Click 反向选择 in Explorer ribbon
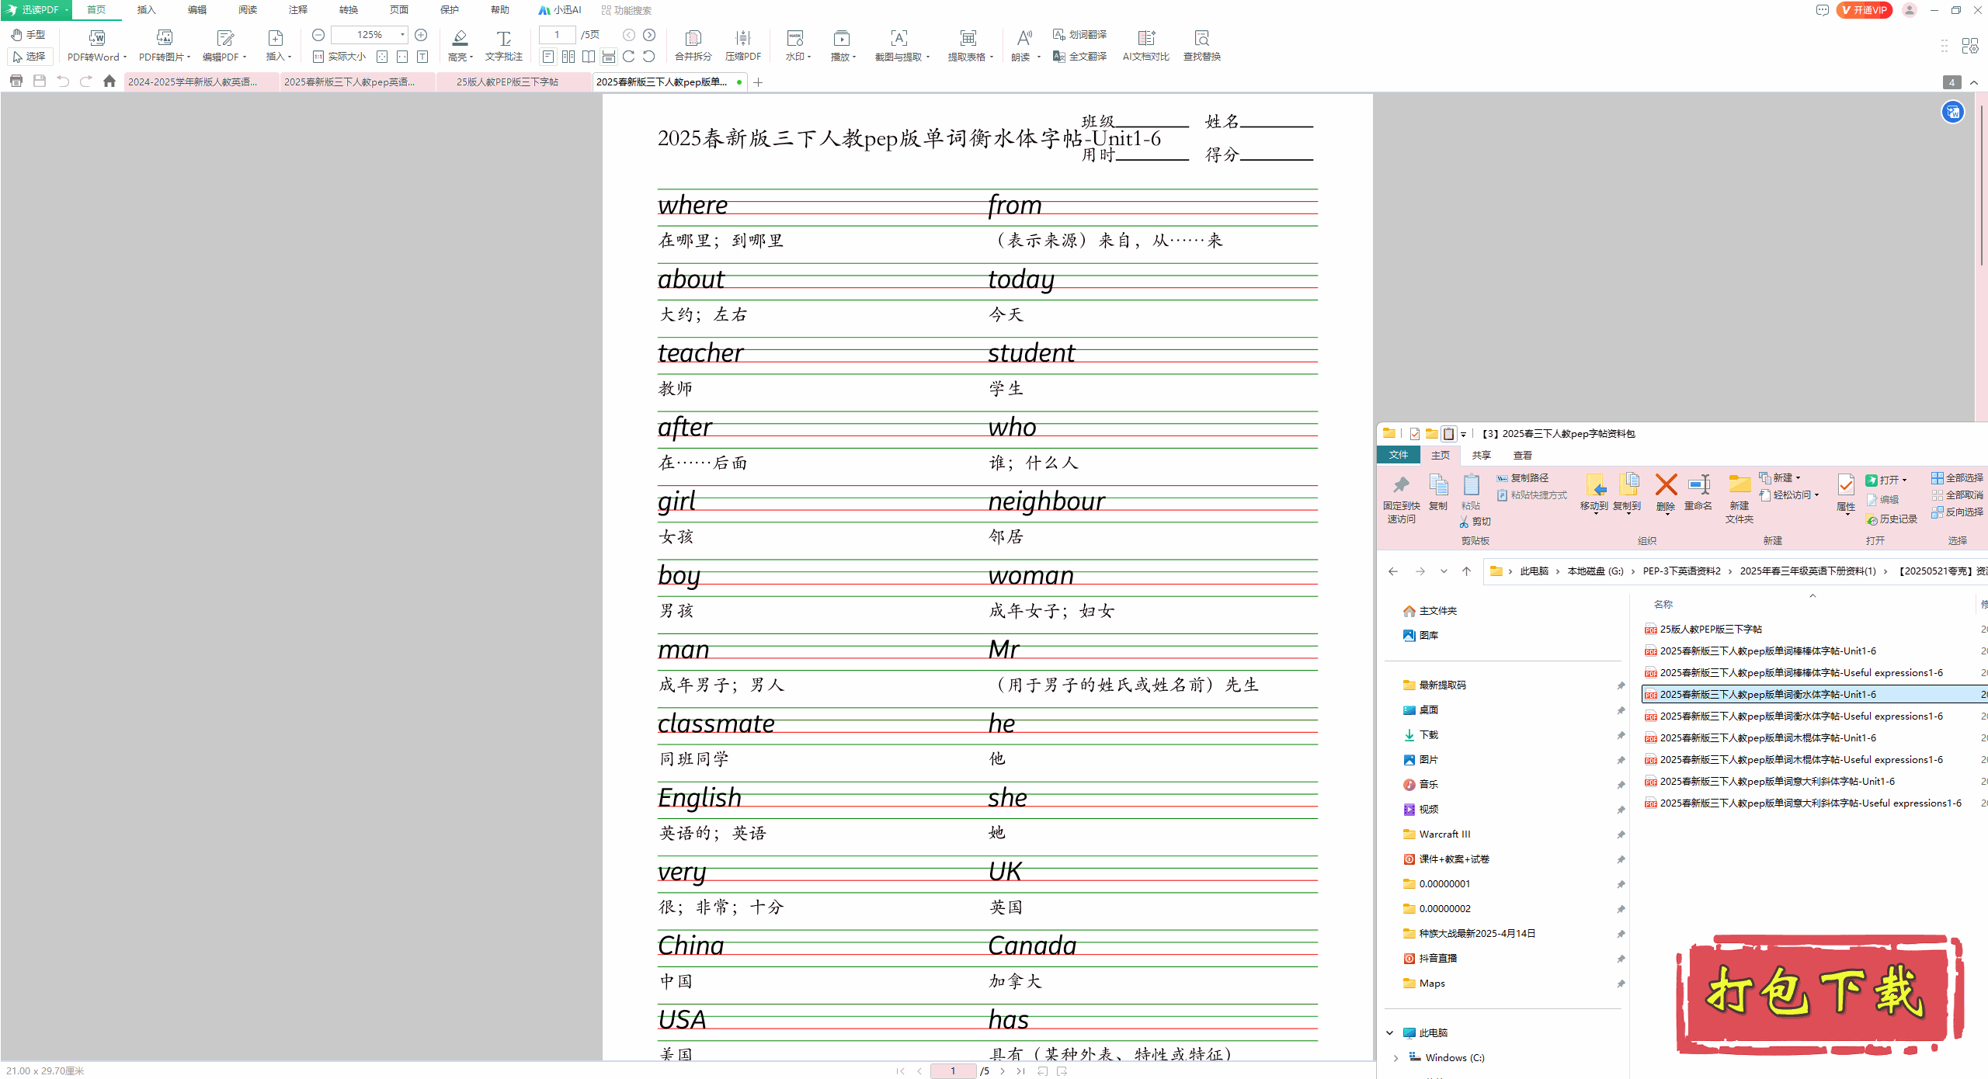The image size is (1988, 1079). click(1958, 512)
